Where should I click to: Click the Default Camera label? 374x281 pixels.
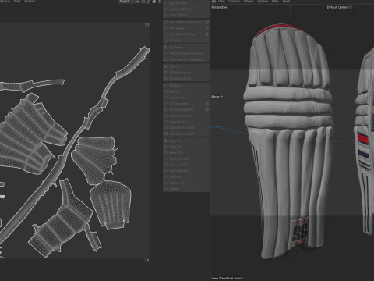pyautogui.click(x=337, y=7)
